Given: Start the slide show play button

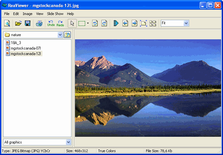Looking at the screenshot, I should tap(116, 23).
